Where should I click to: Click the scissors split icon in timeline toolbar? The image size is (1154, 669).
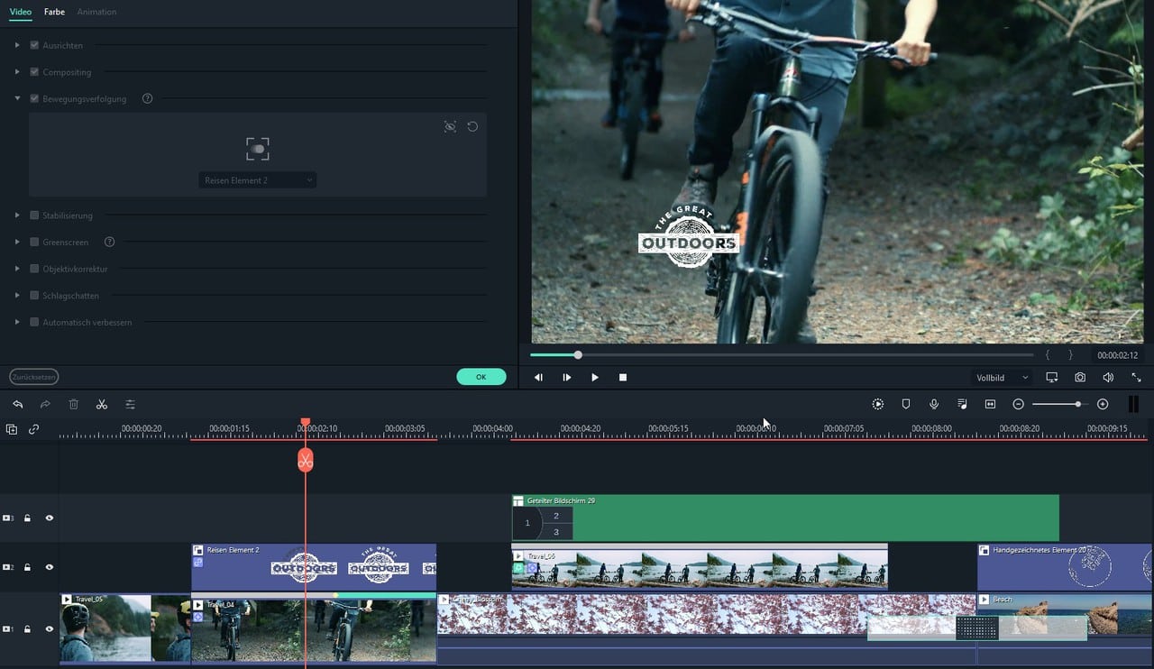pyautogui.click(x=102, y=405)
